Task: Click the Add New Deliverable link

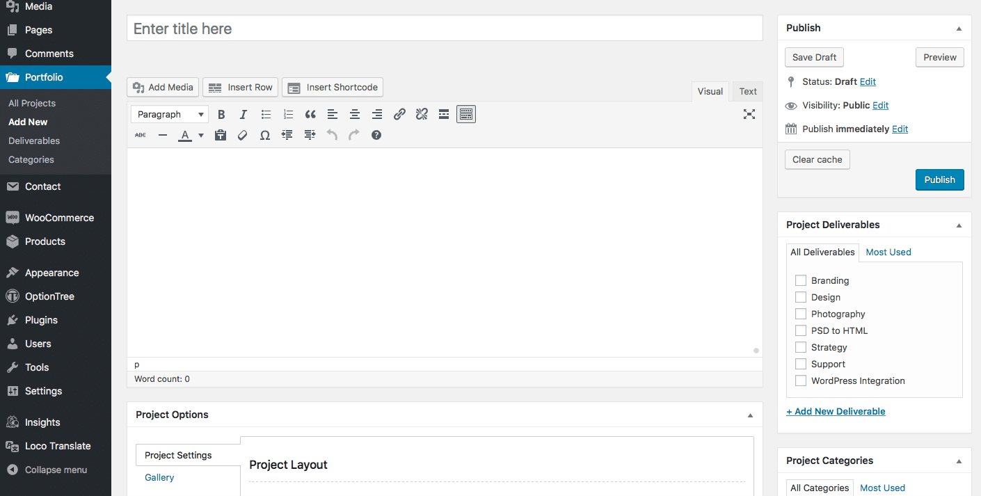Action: coord(836,411)
